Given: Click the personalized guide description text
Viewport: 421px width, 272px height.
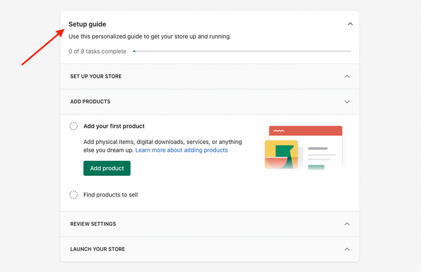Looking at the screenshot, I should click(x=150, y=36).
